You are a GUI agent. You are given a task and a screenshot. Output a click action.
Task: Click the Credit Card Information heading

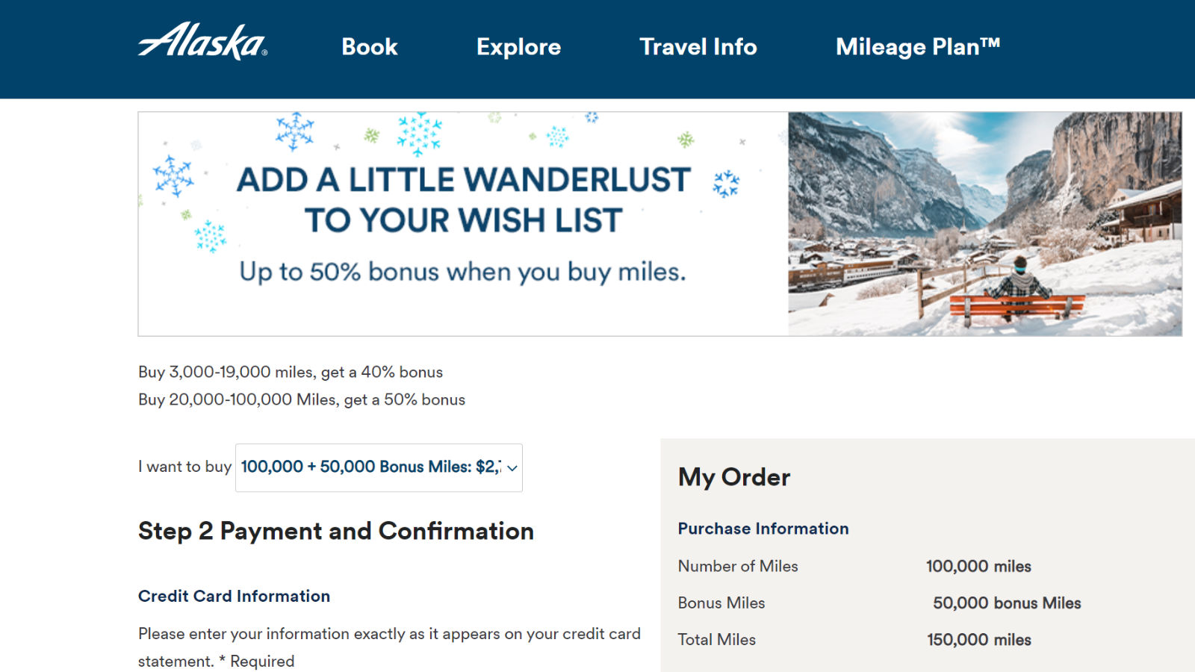(234, 596)
